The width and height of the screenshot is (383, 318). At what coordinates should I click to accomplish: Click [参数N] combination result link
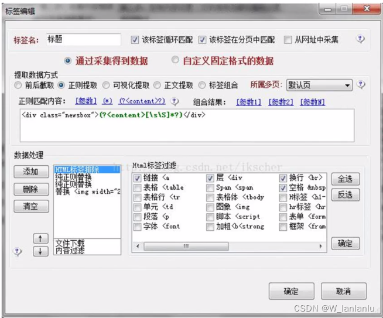(313, 102)
